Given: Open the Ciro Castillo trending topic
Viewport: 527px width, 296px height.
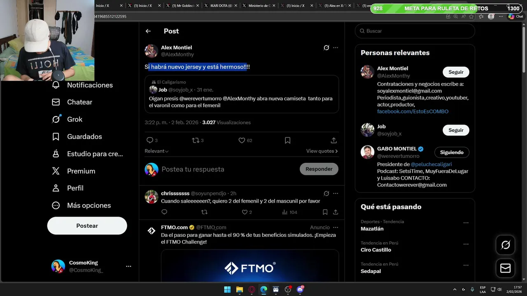Looking at the screenshot, I should click(x=376, y=250).
